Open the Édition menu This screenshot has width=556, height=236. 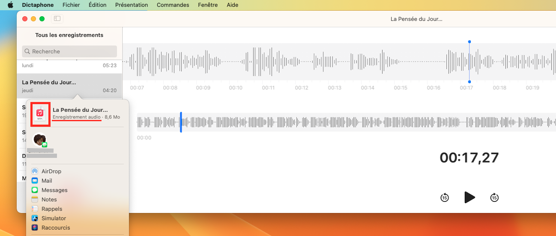click(x=98, y=5)
